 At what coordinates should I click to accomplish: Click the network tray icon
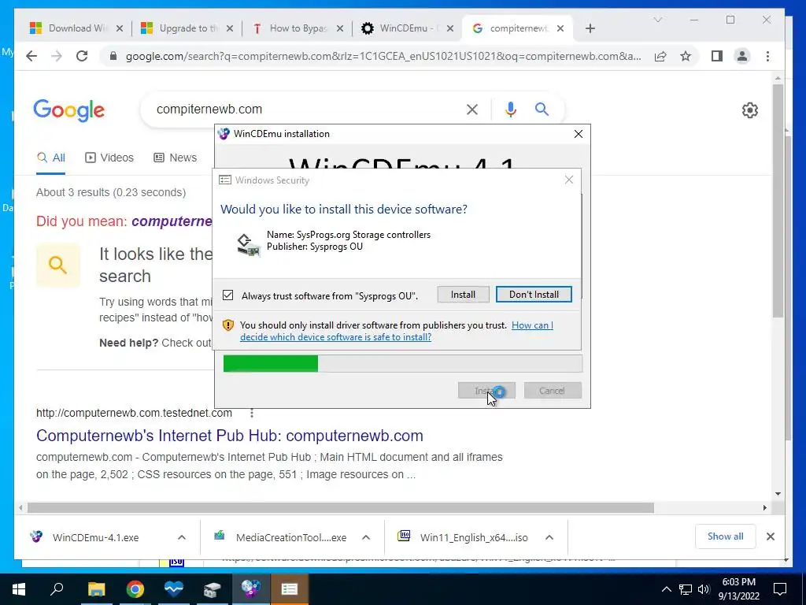point(686,589)
